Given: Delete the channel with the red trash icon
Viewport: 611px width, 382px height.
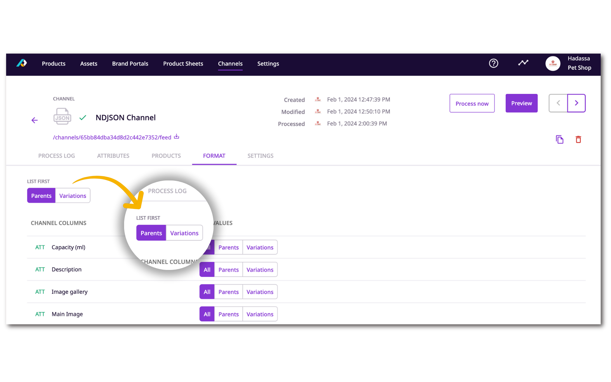Looking at the screenshot, I should [579, 139].
